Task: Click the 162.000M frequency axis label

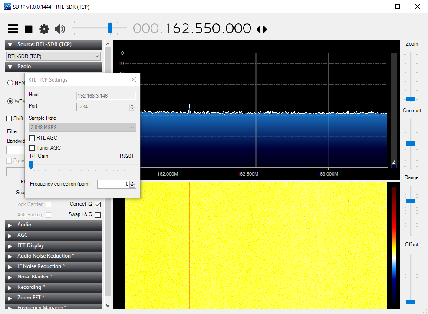Action: coord(168,174)
